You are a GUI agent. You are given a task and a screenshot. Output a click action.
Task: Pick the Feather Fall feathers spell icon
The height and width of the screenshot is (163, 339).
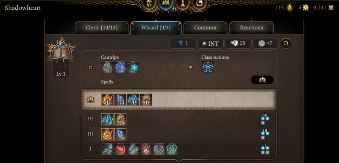[x=133, y=149]
